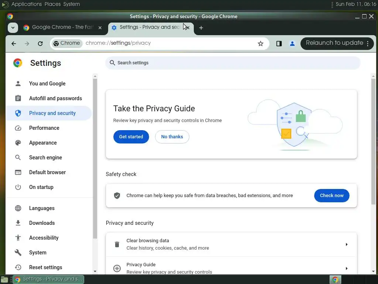The height and width of the screenshot is (284, 378).
Task: Reload the settings page
Action: click(x=40, y=44)
